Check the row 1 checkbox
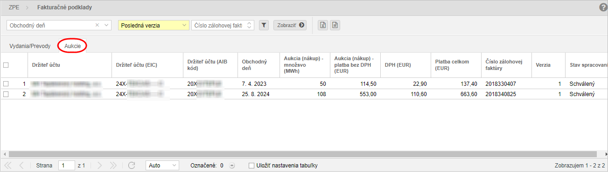Screen dimensions: 608x174 [6, 84]
